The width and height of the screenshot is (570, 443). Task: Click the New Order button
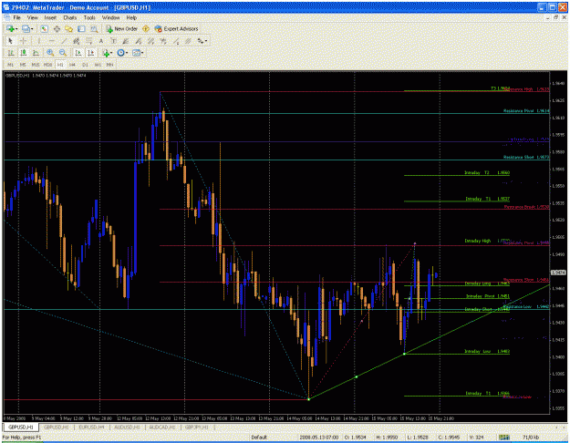click(122, 28)
